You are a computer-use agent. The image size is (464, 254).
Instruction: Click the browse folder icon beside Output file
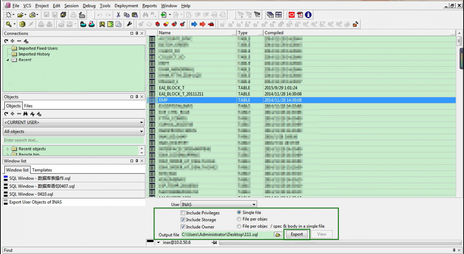(x=278, y=235)
